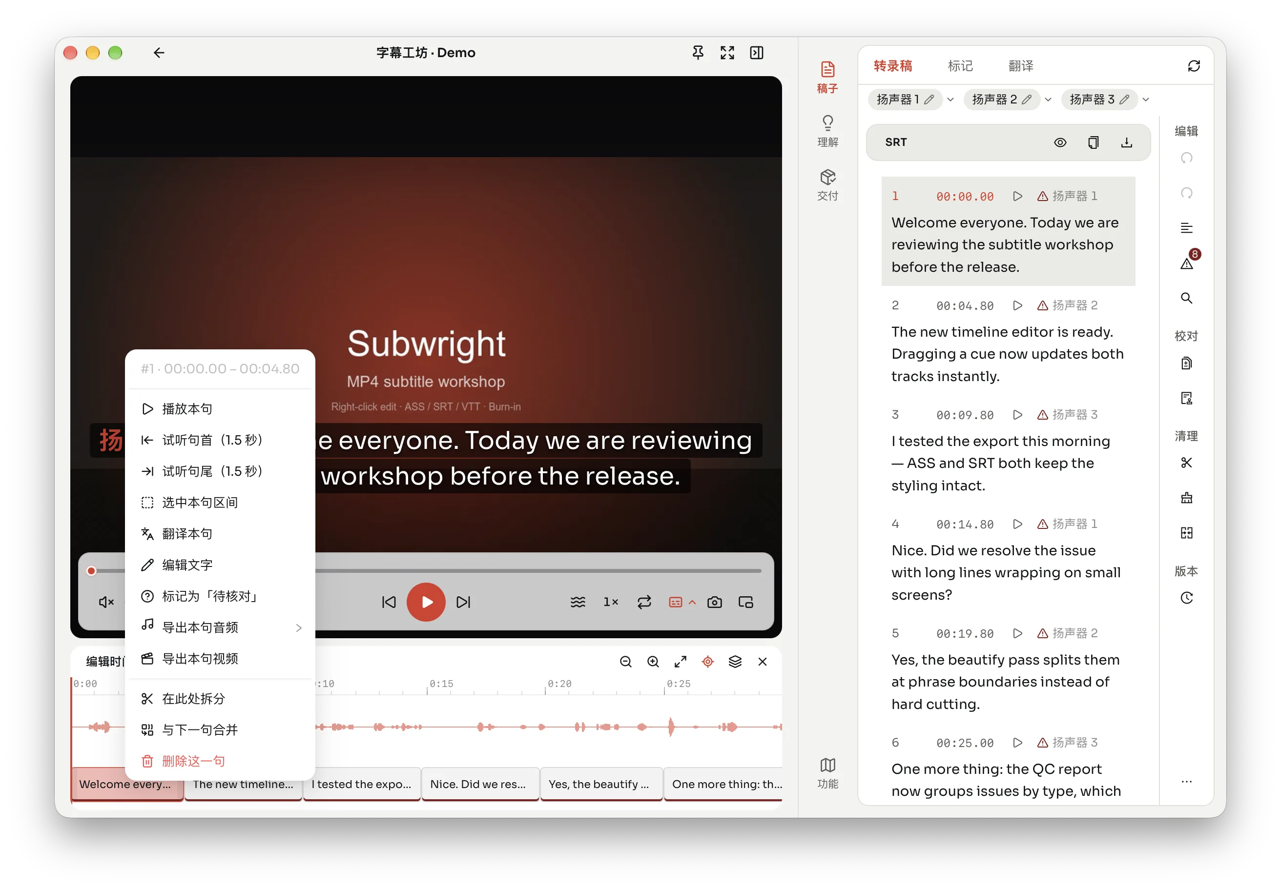Toggle picture-in-picture mode
The width and height of the screenshot is (1281, 890).
click(746, 602)
